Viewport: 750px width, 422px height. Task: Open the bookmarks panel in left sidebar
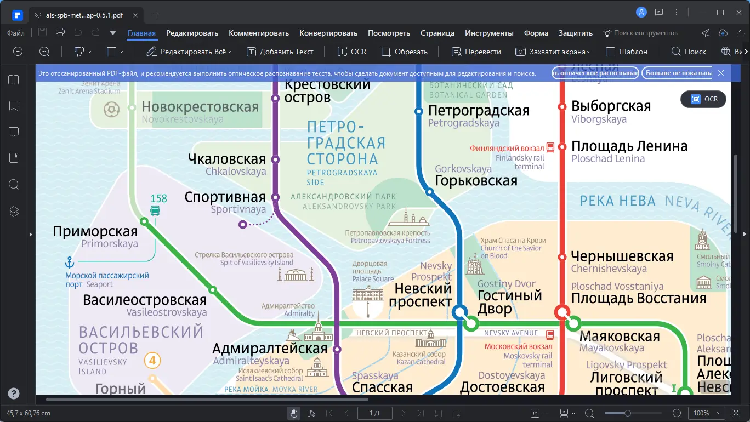pos(14,106)
